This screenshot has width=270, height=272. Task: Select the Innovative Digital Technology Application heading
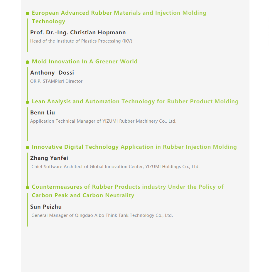(134, 147)
